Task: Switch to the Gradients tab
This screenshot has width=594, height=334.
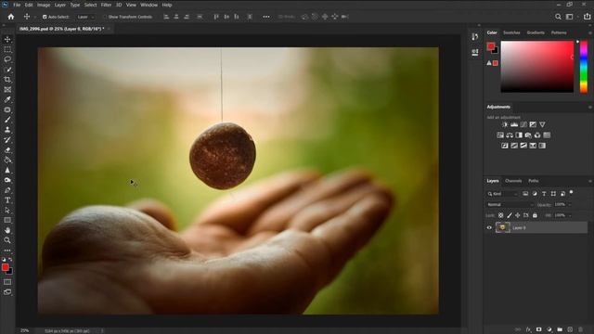Action: tap(536, 33)
